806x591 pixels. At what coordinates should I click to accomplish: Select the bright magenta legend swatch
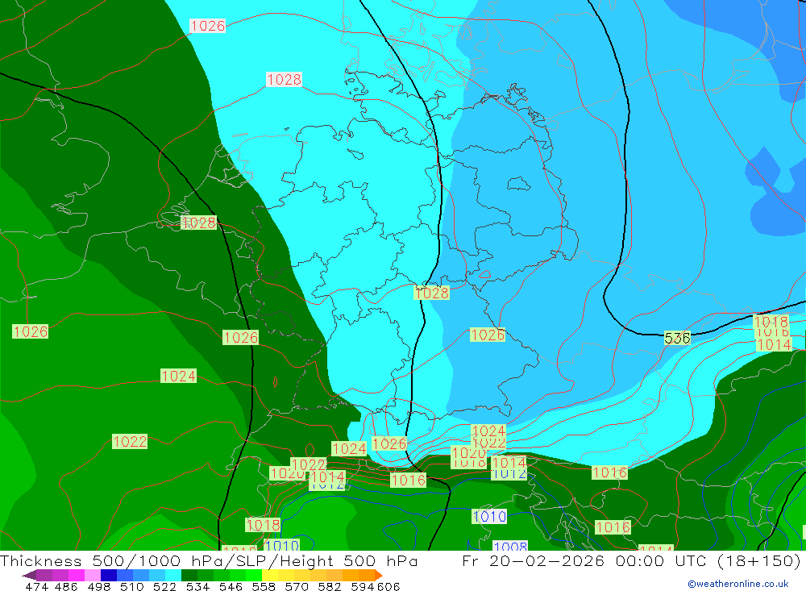click(x=76, y=575)
